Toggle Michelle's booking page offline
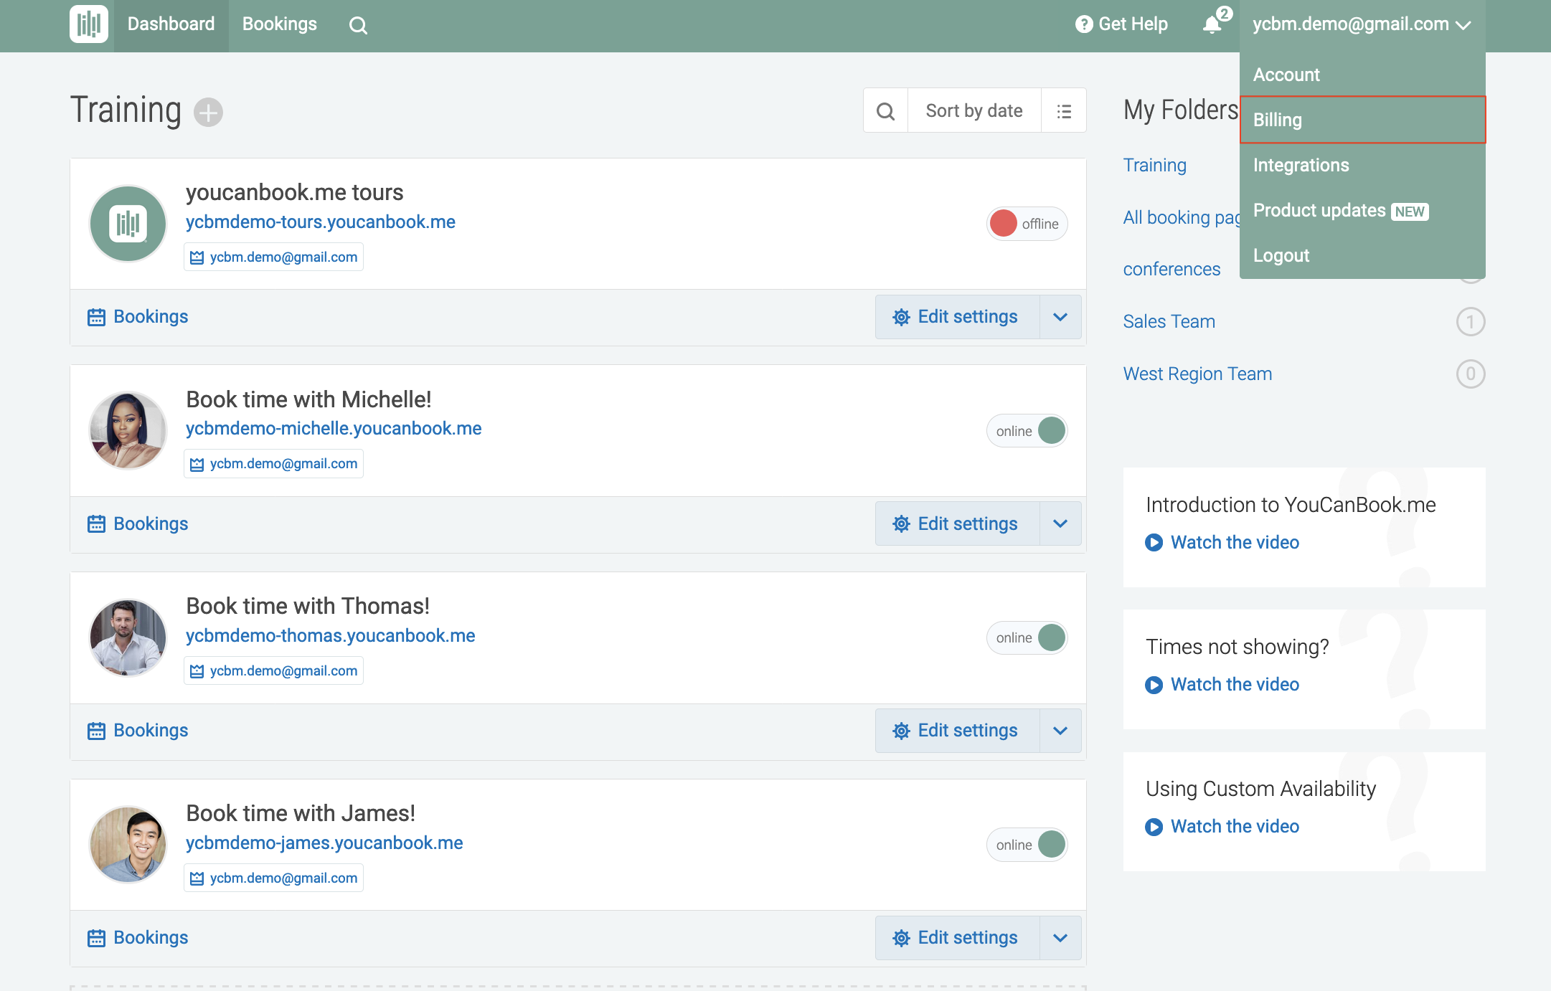Viewport: 1551px width, 991px height. pyautogui.click(x=1027, y=431)
